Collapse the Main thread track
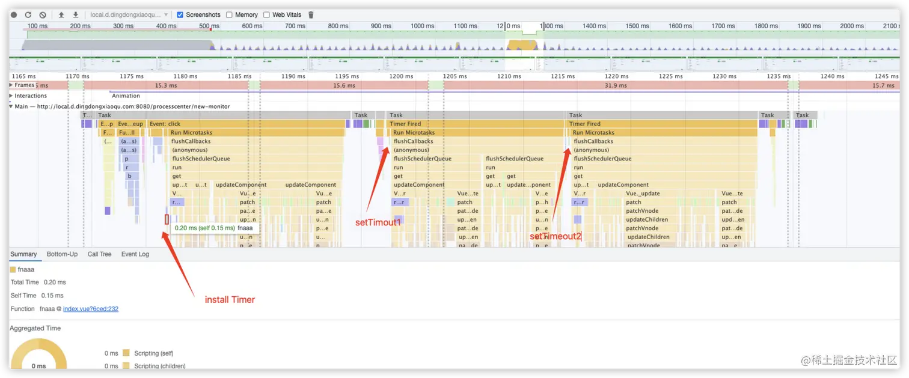The height and width of the screenshot is (378, 909). click(x=11, y=106)
